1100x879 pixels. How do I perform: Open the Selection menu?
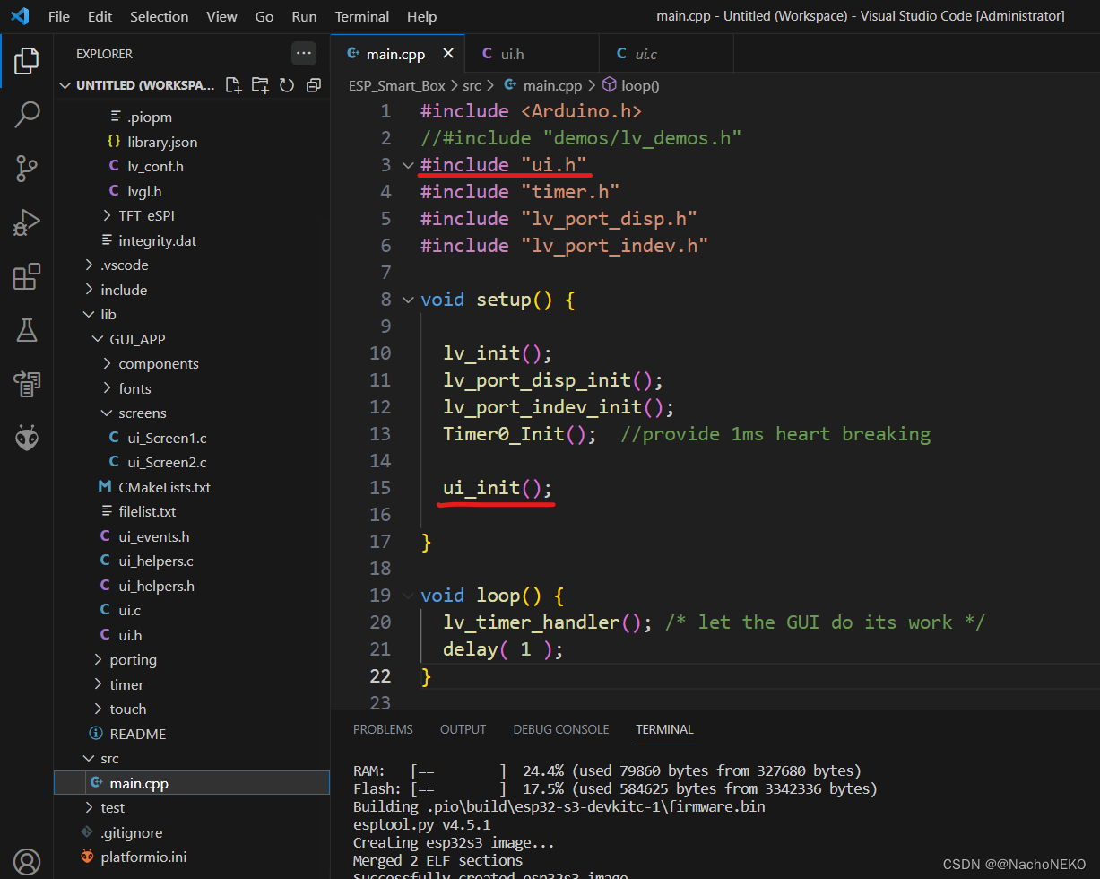tap(160, 16)
